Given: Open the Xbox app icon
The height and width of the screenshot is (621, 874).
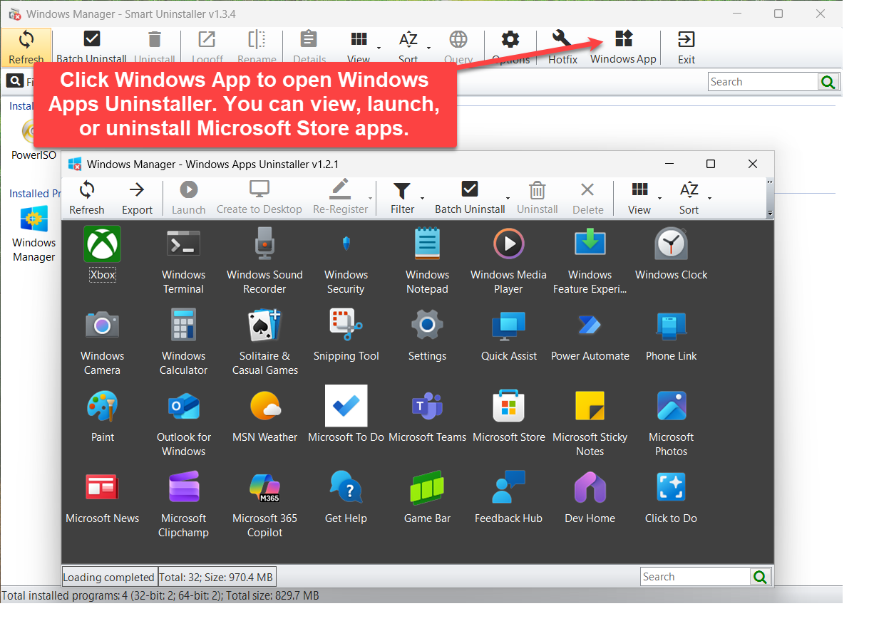Looking at the screenshot, I should coord(103,244).
